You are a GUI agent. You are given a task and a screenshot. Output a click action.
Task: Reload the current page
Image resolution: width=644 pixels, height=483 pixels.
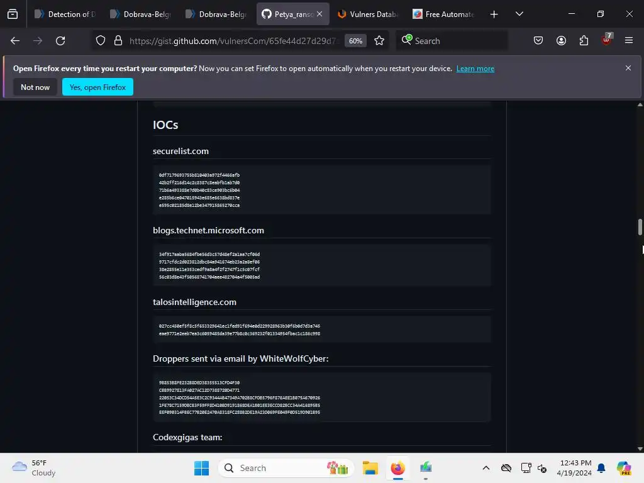click(60, 41)
